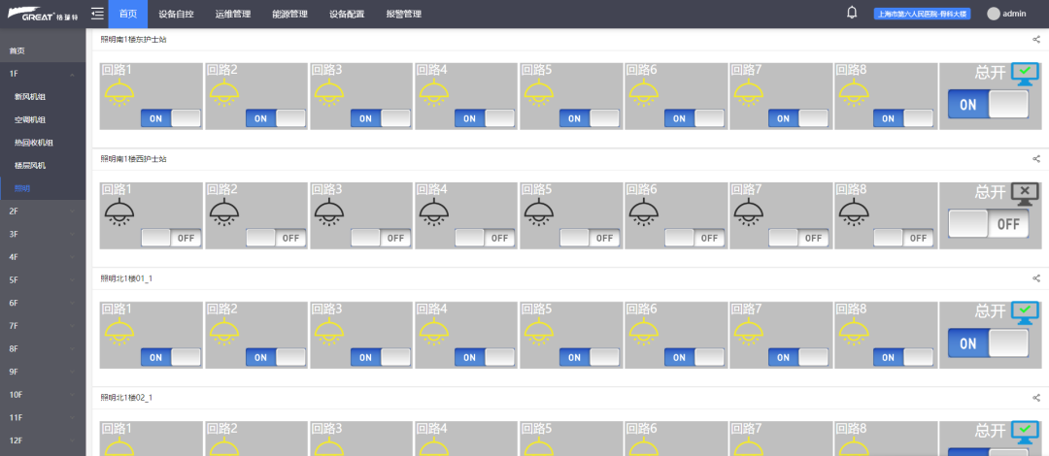
Task: Expand the 5F floor group in sidebar
Action: pos(43,279)
